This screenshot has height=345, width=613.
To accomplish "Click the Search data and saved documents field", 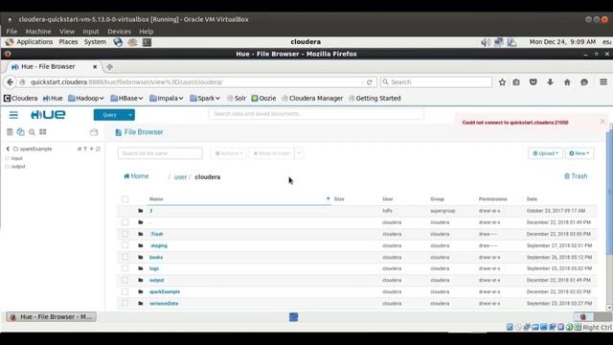I will (x=316, y=114).
